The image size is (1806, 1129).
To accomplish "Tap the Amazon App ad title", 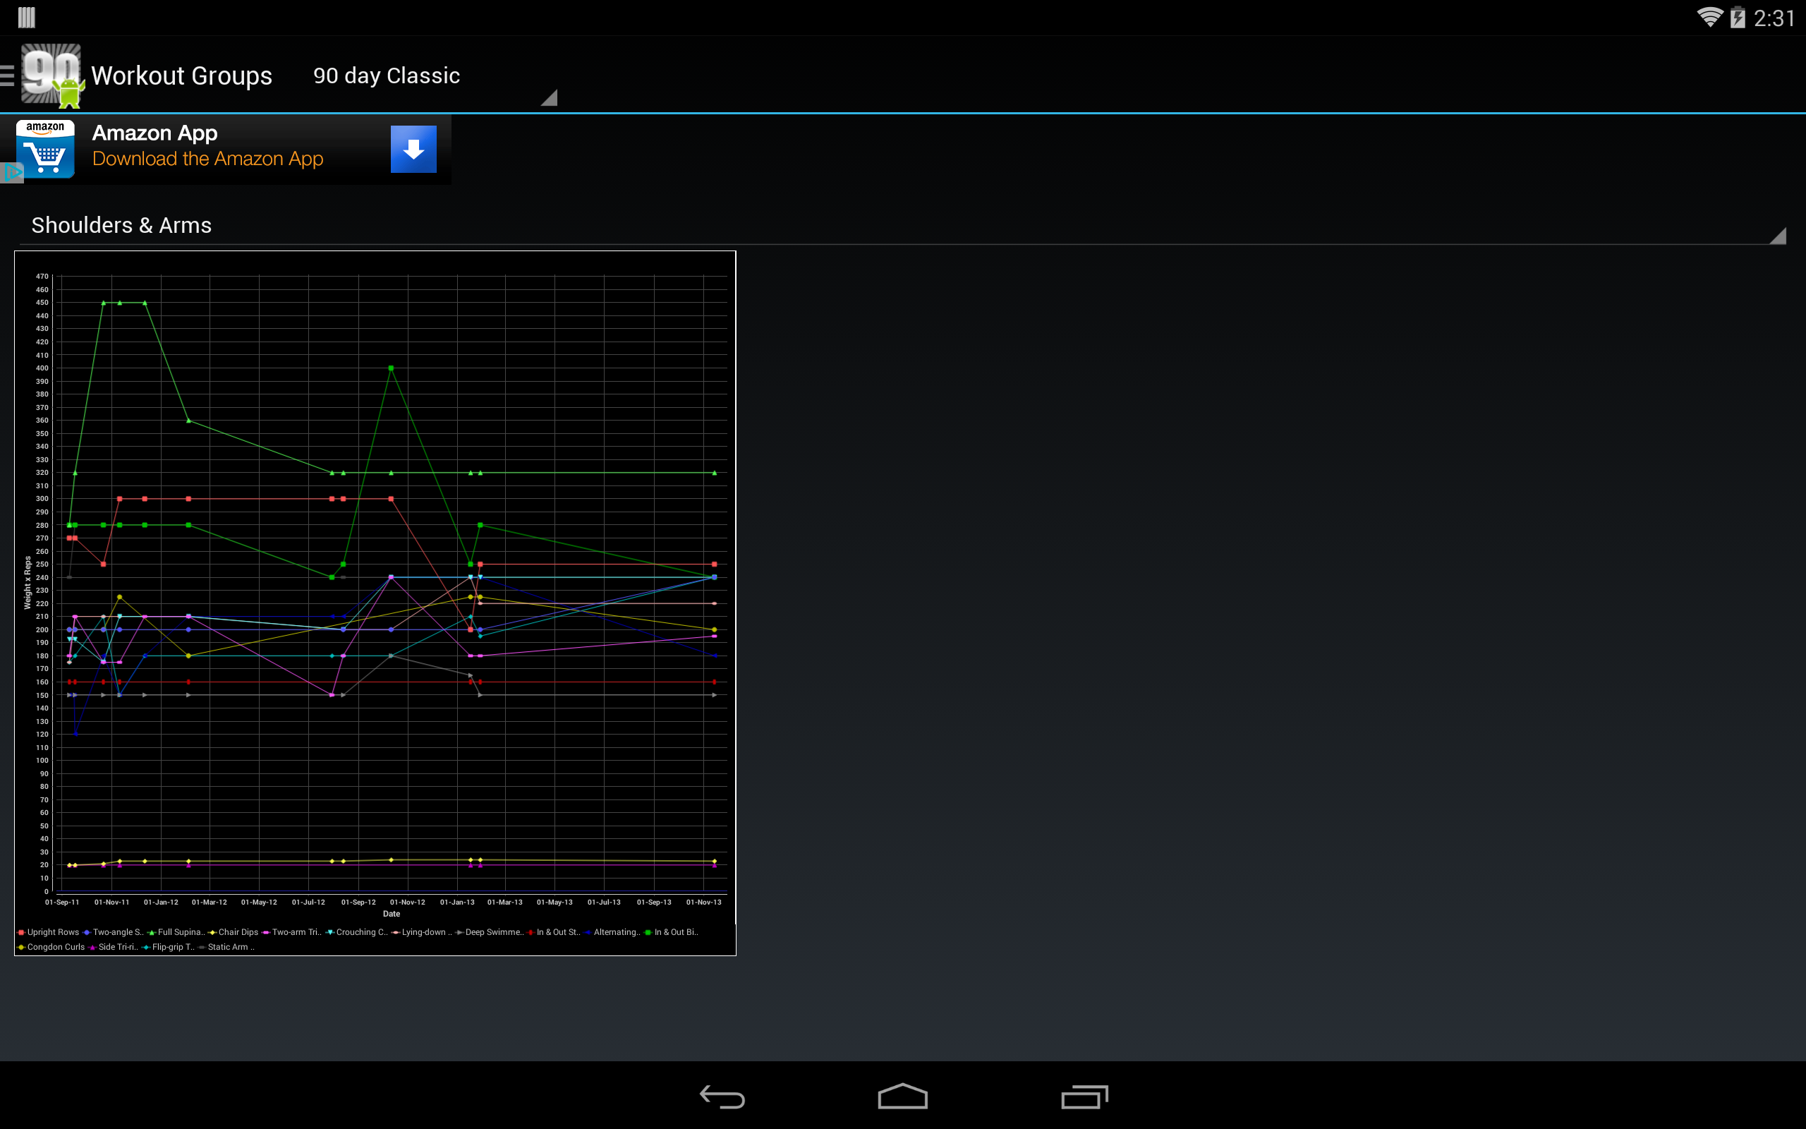I will 154,133.
